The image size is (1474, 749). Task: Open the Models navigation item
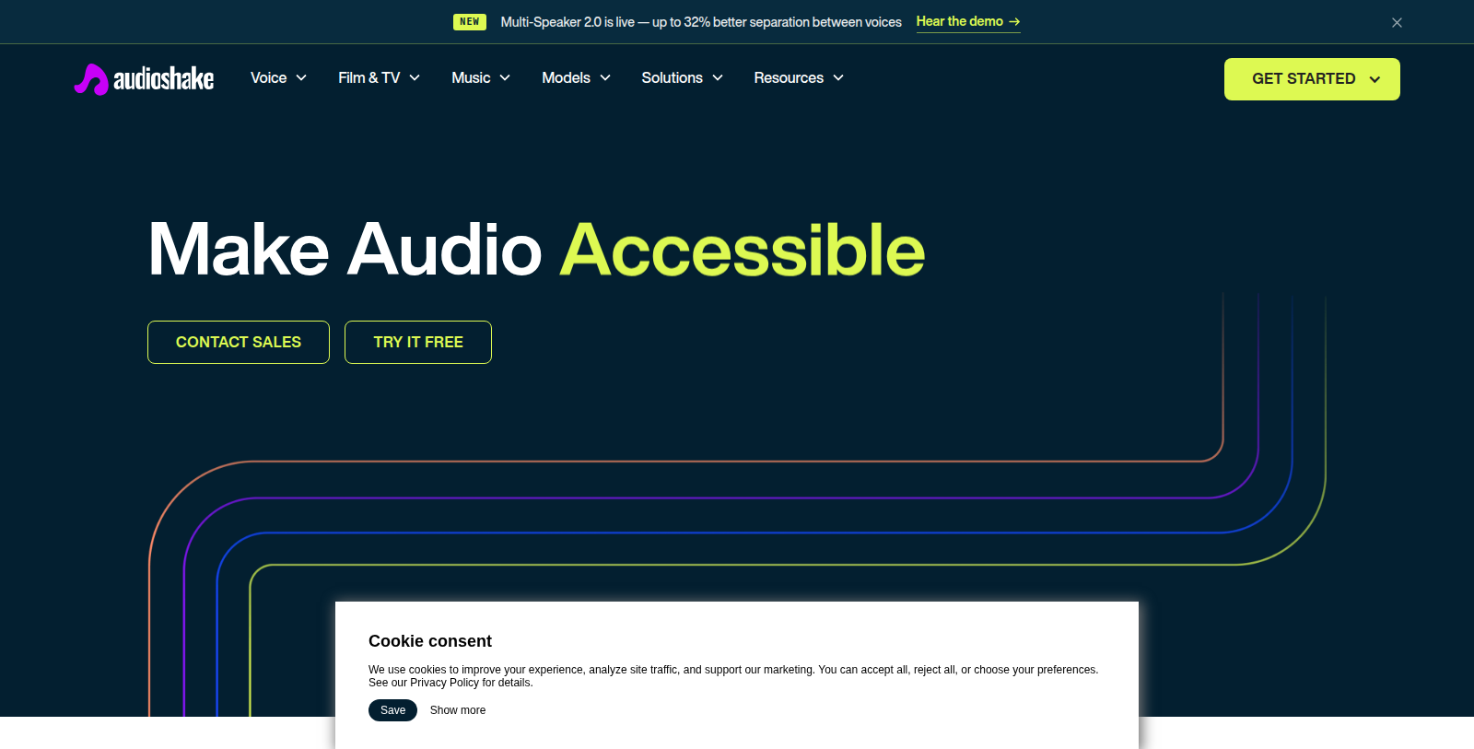click(x=566, y=78)
